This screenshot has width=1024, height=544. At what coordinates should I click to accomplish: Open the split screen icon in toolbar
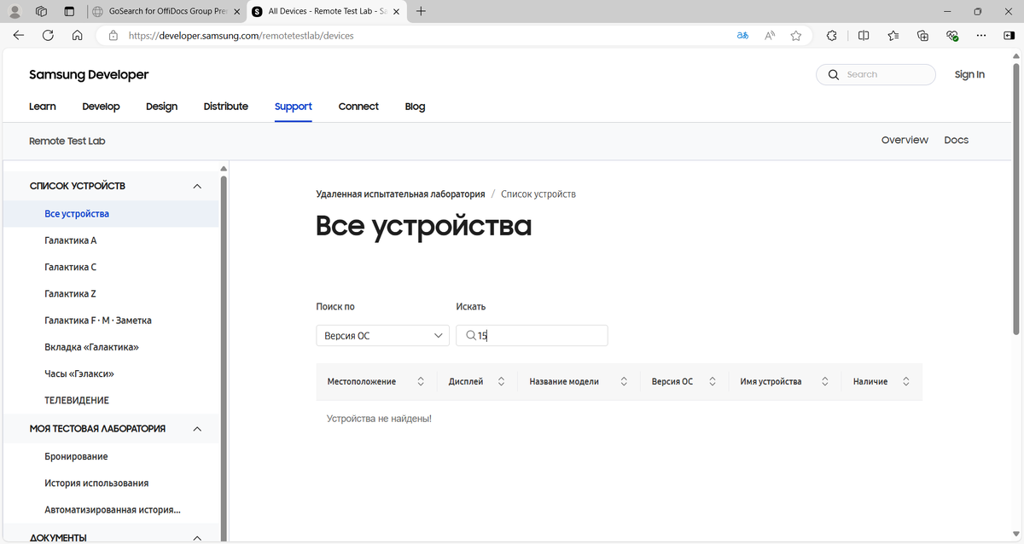coord(863,35)
